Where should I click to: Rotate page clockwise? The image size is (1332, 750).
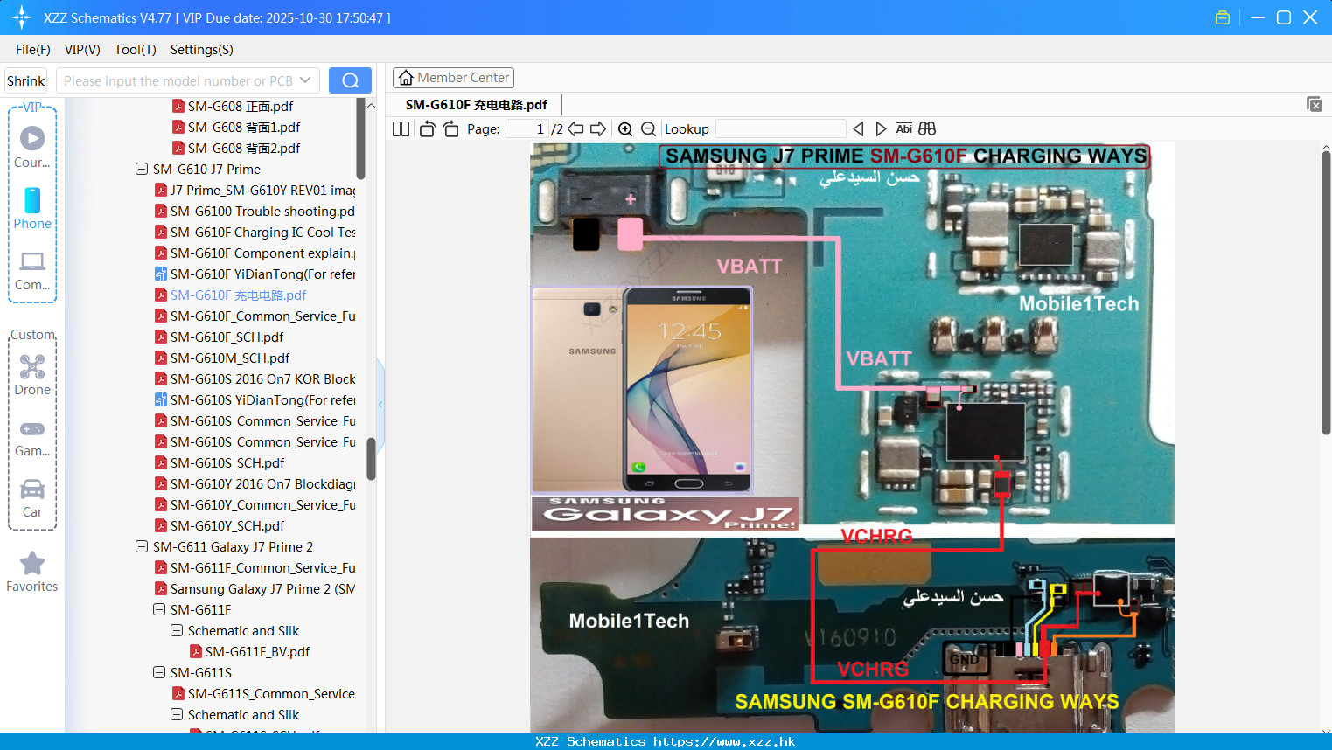[x=450, y=128]
